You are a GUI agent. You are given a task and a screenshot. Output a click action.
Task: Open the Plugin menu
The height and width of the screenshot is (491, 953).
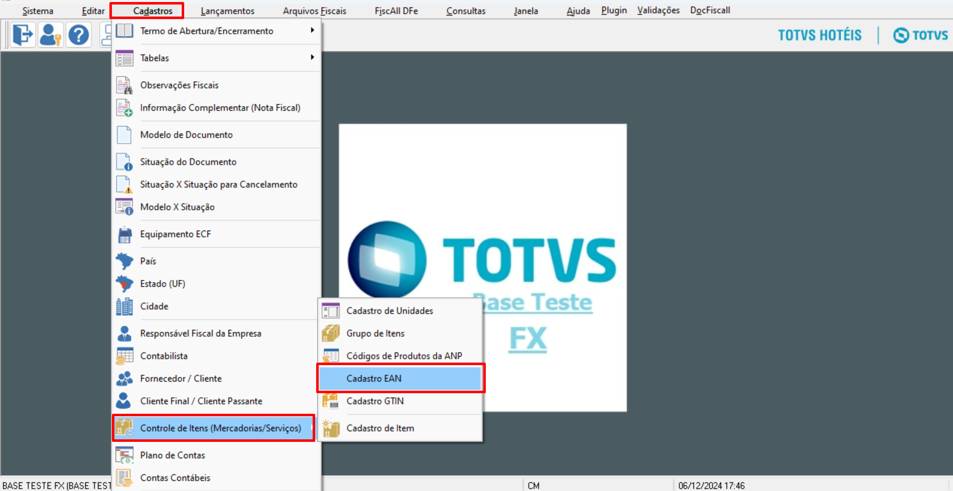point(614,11)
